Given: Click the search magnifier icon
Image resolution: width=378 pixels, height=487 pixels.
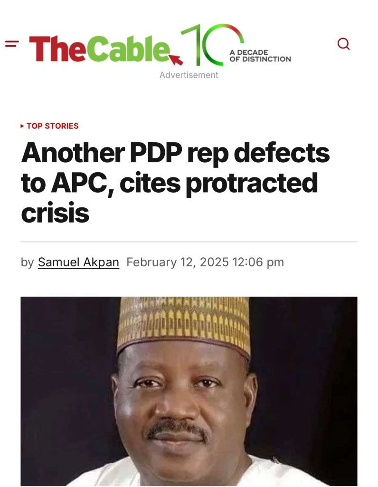Looking at the screenshot, I should 343,44.
